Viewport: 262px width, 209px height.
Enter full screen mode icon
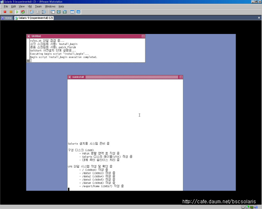pos(65,12)
